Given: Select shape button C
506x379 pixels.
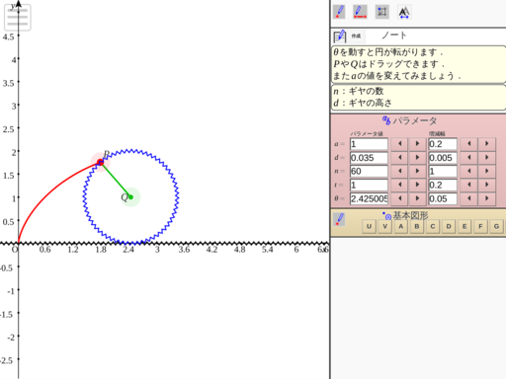Looking at the screenshot, I should [x=433, y=226].
